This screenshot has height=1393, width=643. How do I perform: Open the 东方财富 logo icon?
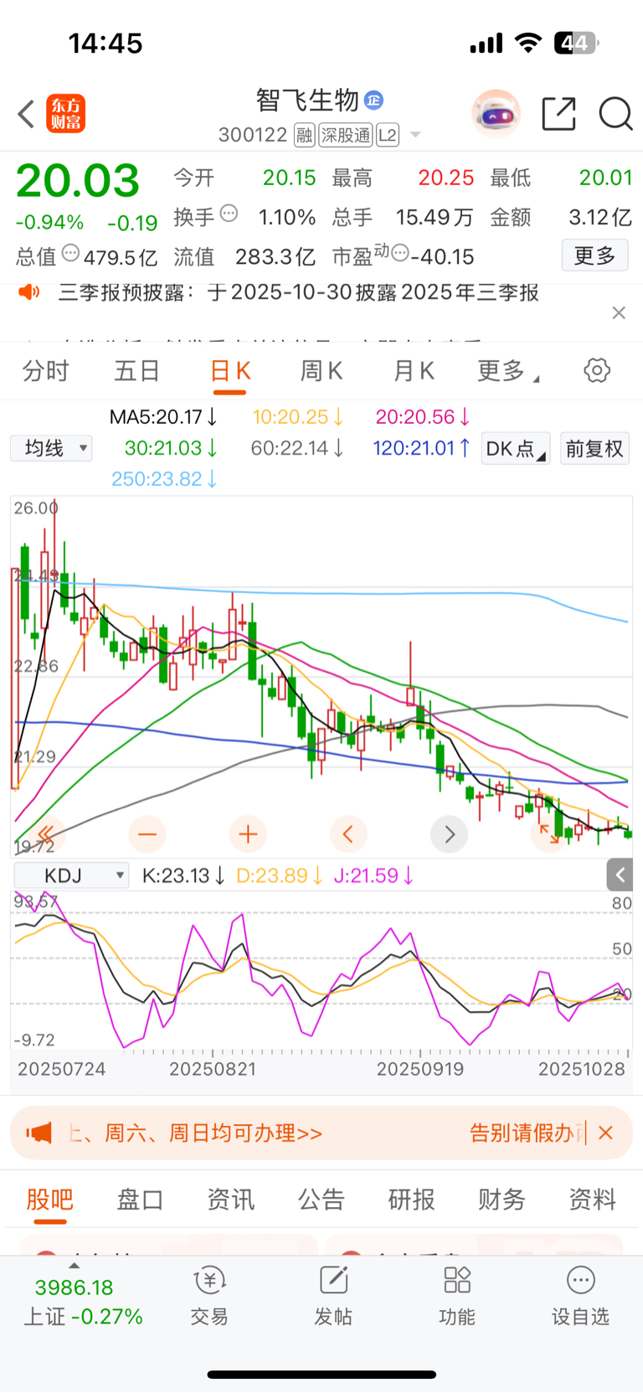65,114
